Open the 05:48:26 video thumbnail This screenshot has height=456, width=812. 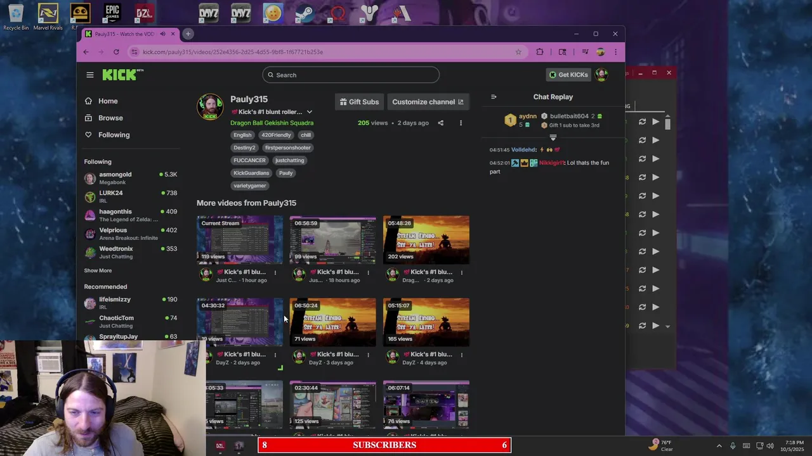click(x=426, y=239)
